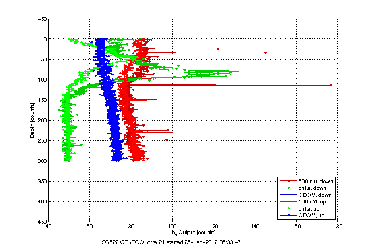This screenshot has width=373, height=249.
Task: Select the red spike marker near 145 counts
Action: pyautogui.click(x=266, y=53)
